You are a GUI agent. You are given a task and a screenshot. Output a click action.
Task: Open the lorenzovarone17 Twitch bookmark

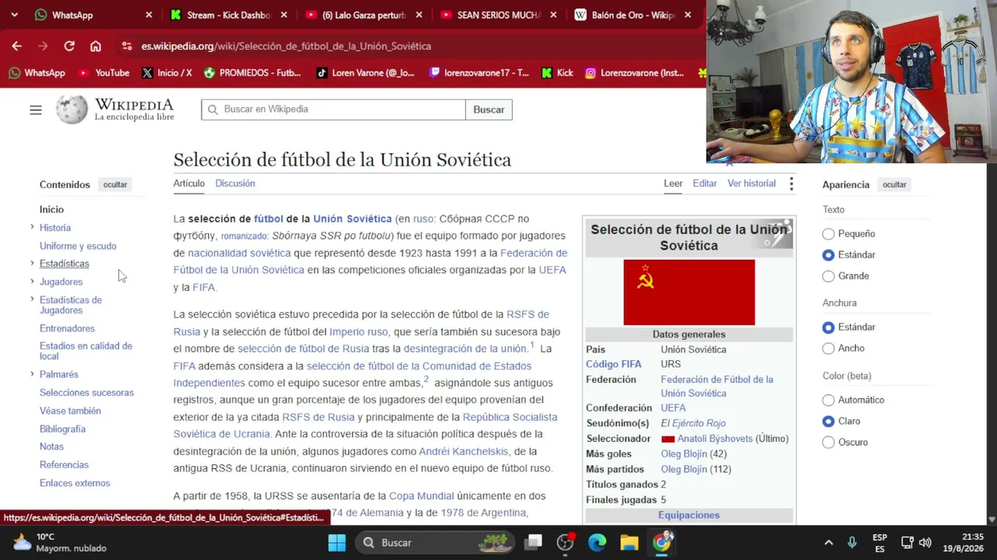coord(479,73)
